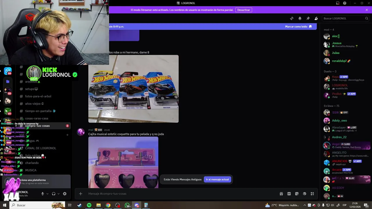Focus the Buscar LOGRONOL search field
The image size is (372, 209).
click(346, 18)
